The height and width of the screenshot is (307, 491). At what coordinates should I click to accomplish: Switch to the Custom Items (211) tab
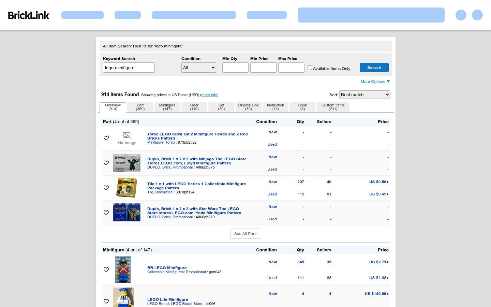click(333, 107)
